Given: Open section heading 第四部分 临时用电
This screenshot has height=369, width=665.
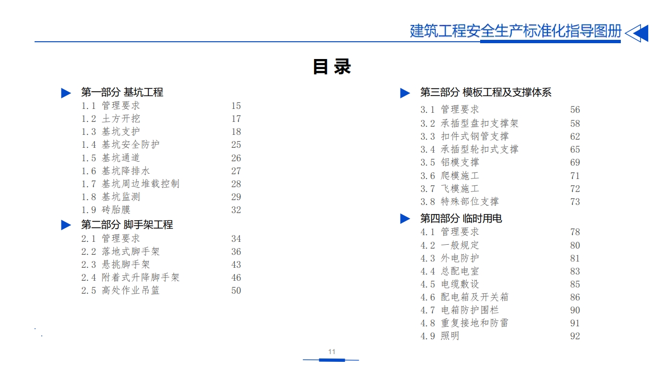Looking at the screenshot, I should click(x=461, y=218).
